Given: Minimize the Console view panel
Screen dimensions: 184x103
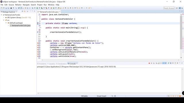Looking at the screenshot, I should tap(180, 63).
